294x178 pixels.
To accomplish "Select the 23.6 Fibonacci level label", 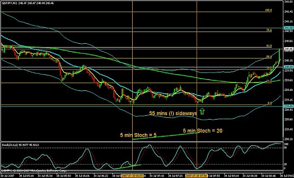I will click(269, 81).
